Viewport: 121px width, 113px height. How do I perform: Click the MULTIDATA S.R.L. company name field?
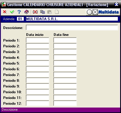point(72,19)
